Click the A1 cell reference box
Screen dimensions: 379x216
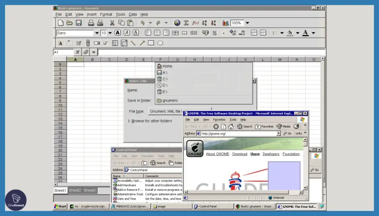[63, 52]
